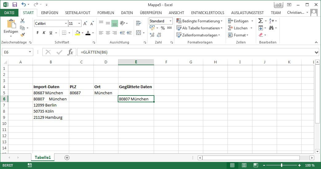The height and width of the screenshot is (169, 321).
Task: Switch to Page Layout view in status bar
Action: (x=244, y=165)
